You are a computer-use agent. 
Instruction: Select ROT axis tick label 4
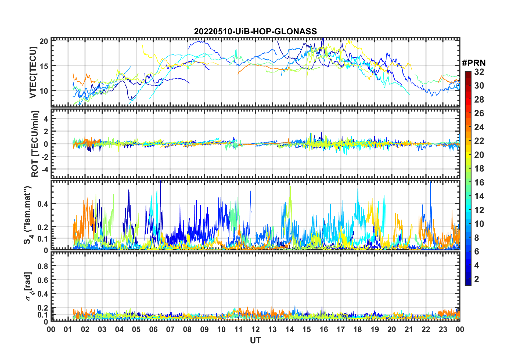pyautogui.click(x=46, y=118)
